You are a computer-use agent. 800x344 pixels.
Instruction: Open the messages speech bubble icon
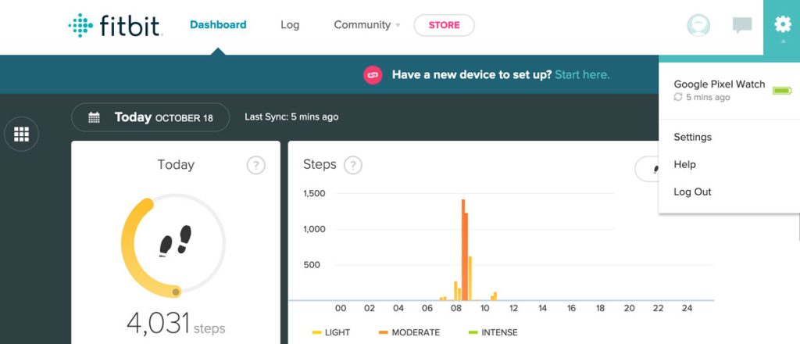(x=741, y=26)
